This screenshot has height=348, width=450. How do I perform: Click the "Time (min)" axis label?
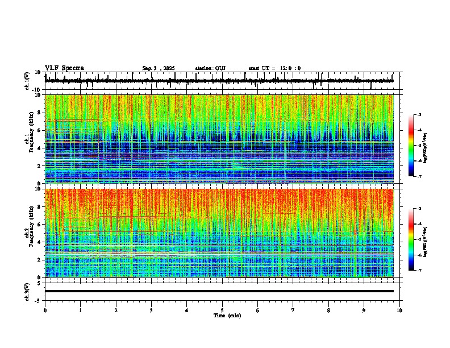pyautogui.click(x=227, y=316)
